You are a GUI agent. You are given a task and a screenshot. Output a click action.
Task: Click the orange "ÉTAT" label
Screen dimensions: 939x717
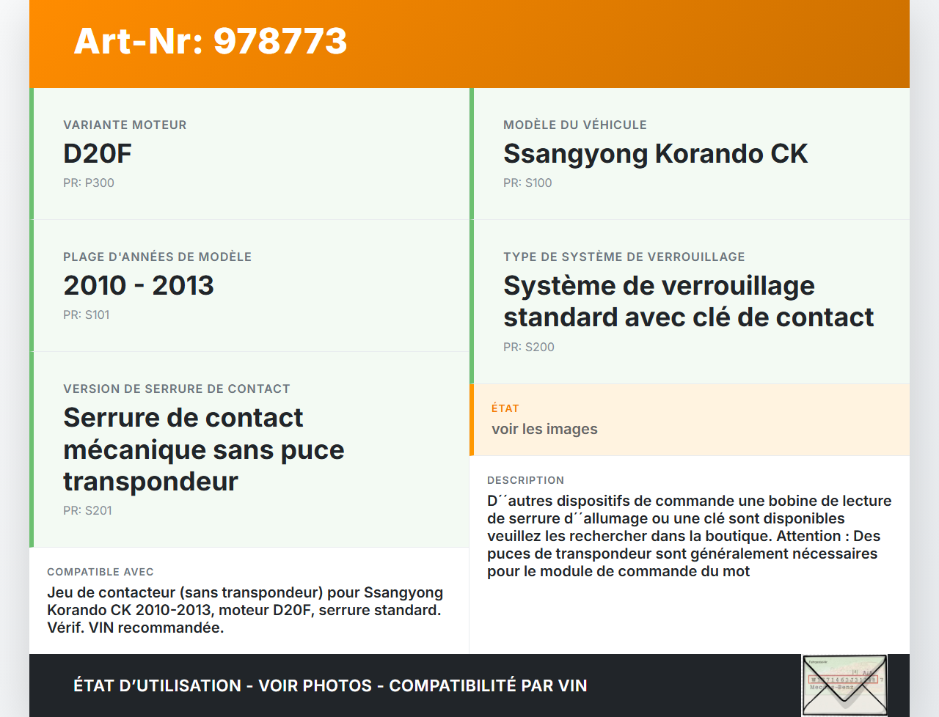[x=505, y=408]
